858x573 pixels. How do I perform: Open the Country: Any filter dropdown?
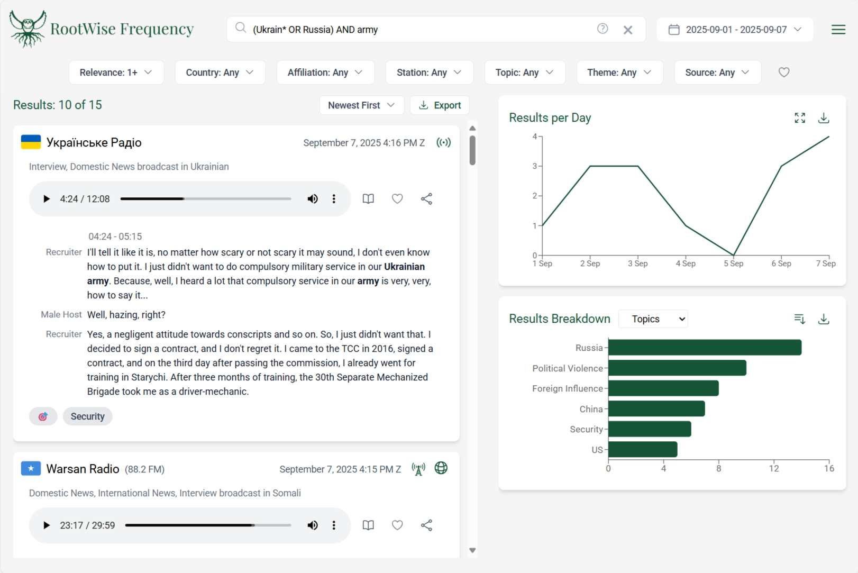[220, 72]
